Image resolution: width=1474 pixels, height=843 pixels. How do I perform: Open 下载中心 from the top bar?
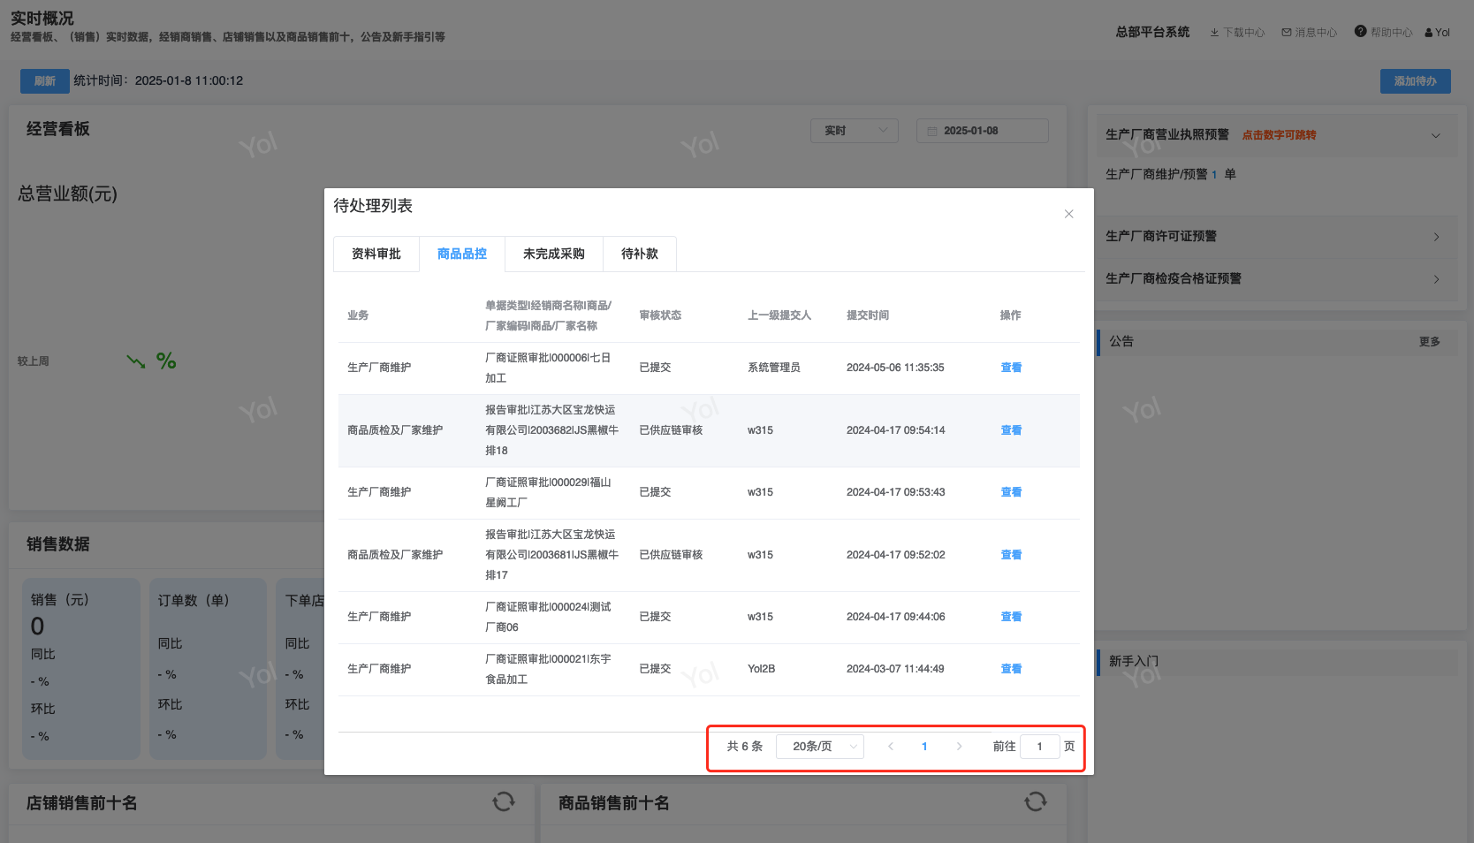pyautogui.click(x=1237, y=33)
